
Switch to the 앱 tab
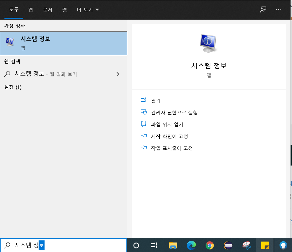[x=30, y=9]
